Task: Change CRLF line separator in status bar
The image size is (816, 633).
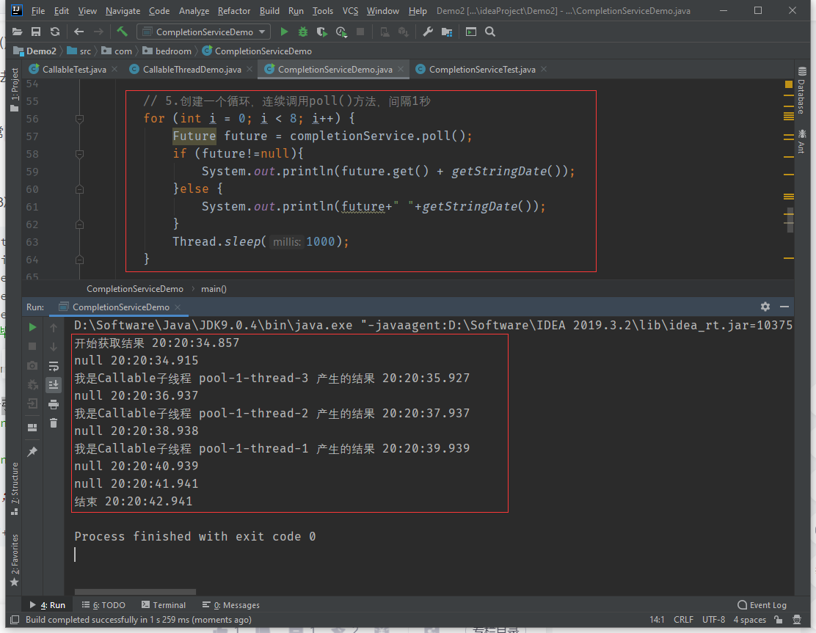Action: pyautogui.click(x=683, y=620)
